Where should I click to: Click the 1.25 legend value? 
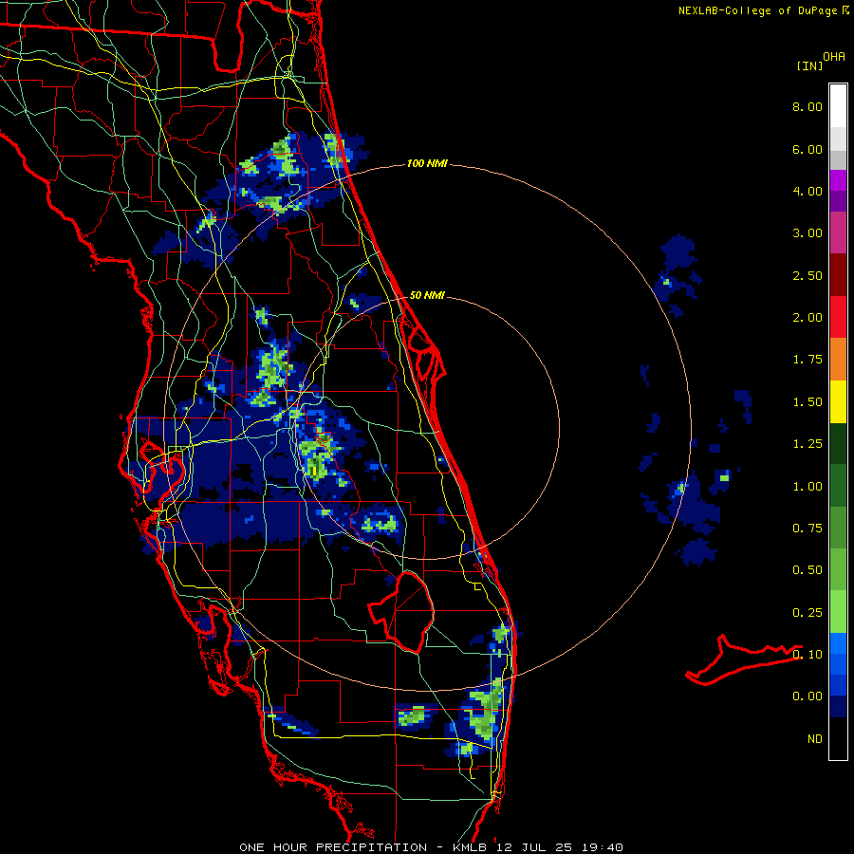[808, 444]
